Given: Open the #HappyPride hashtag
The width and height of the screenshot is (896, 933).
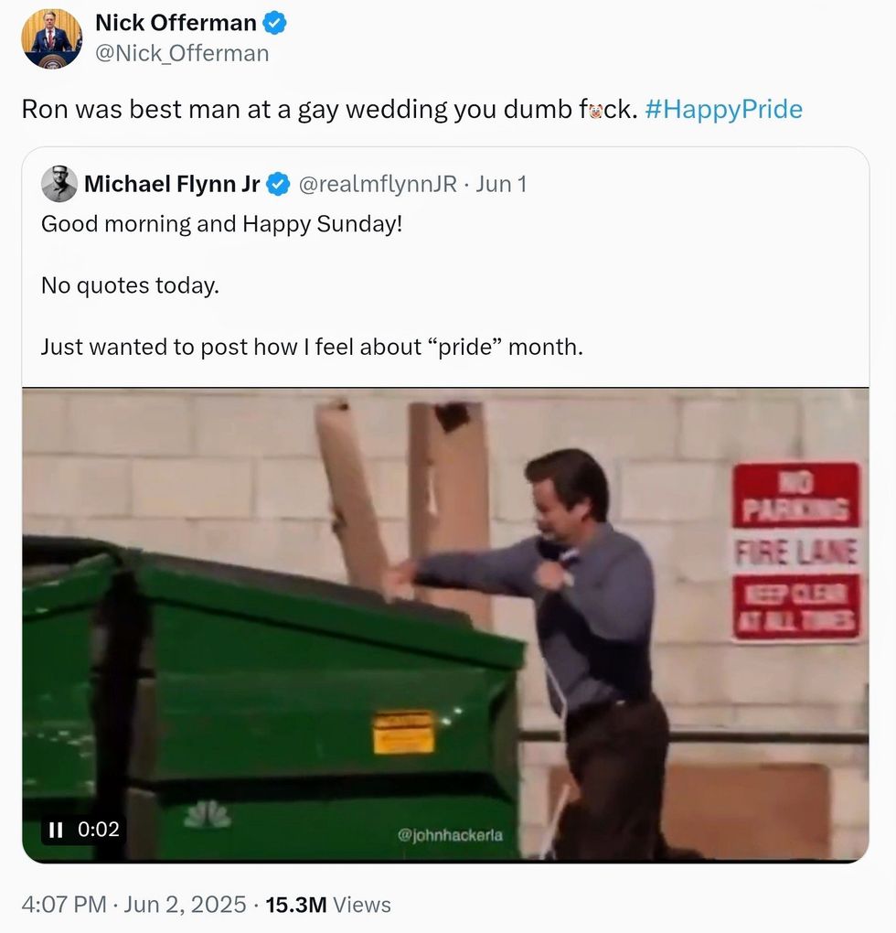Looking at the screenshot, I should click(723, 110).
